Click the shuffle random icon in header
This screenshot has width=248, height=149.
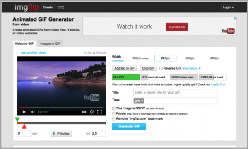61,7
